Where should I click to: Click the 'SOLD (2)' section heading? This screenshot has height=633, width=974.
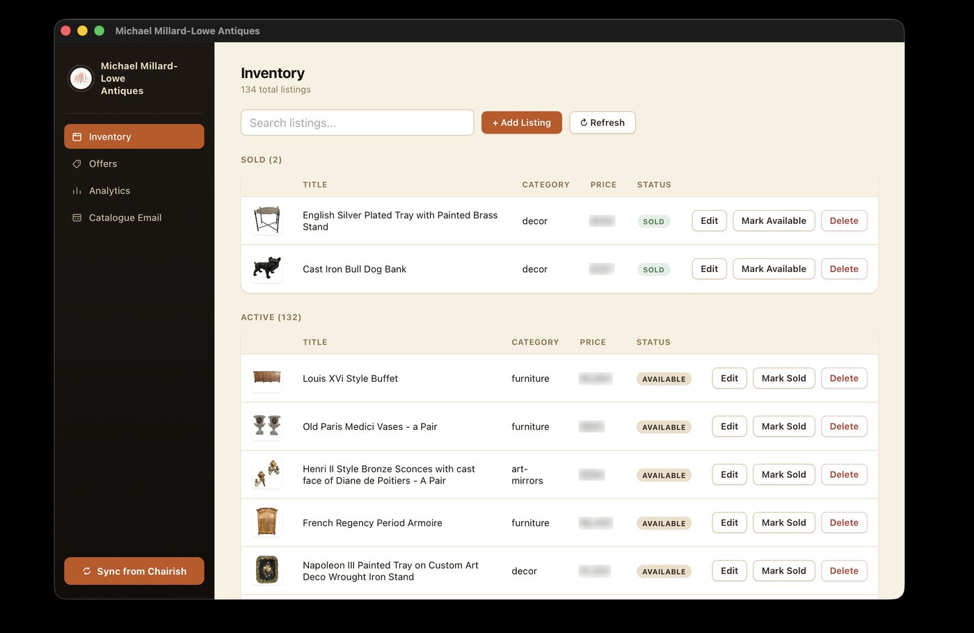(x=261, y=160)
